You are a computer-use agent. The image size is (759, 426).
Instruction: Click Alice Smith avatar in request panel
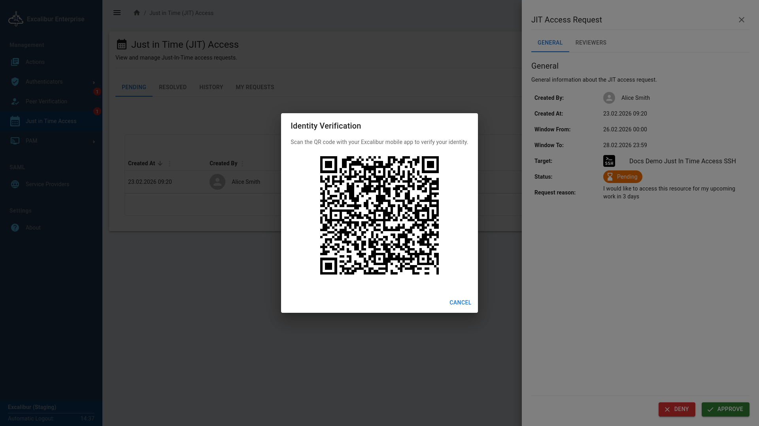609,98
